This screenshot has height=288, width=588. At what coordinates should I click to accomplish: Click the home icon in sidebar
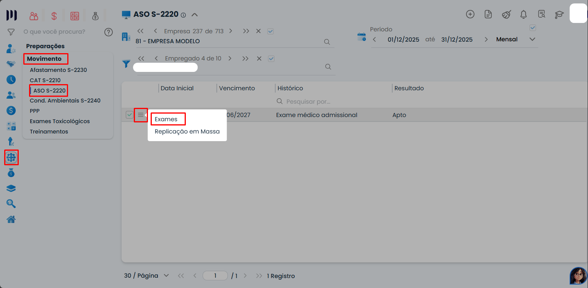11,219
